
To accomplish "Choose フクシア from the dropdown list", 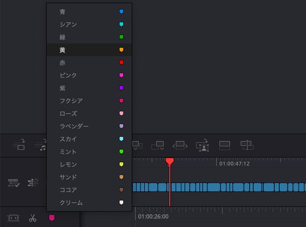I will point(89,101).
